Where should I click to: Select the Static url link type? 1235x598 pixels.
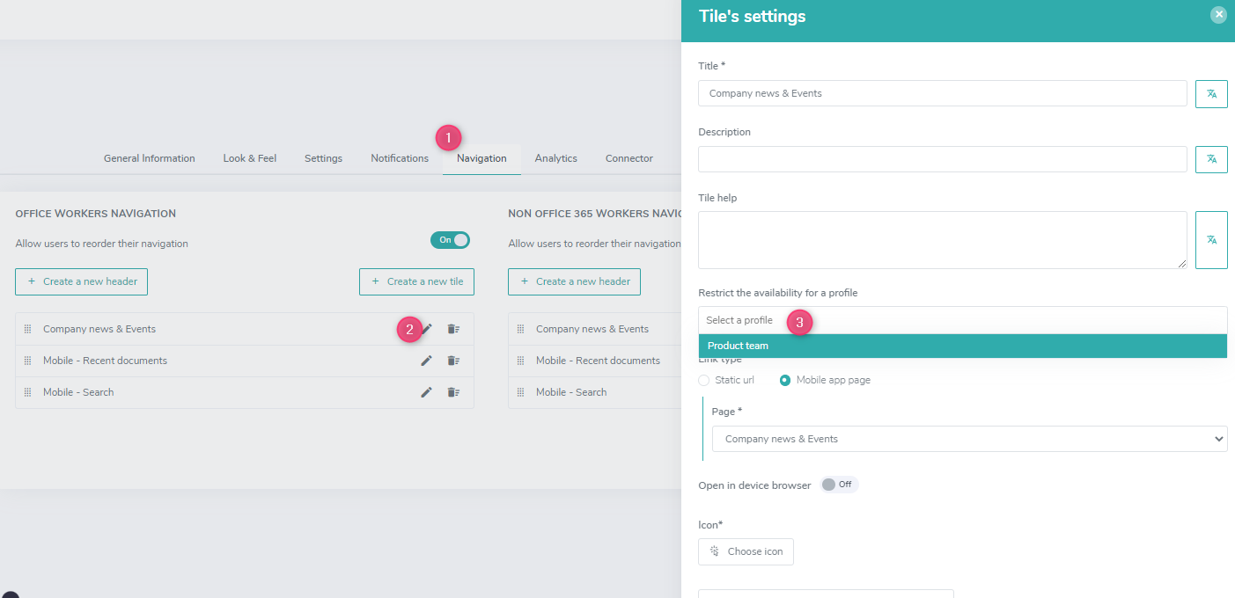(x=703, y=380)
